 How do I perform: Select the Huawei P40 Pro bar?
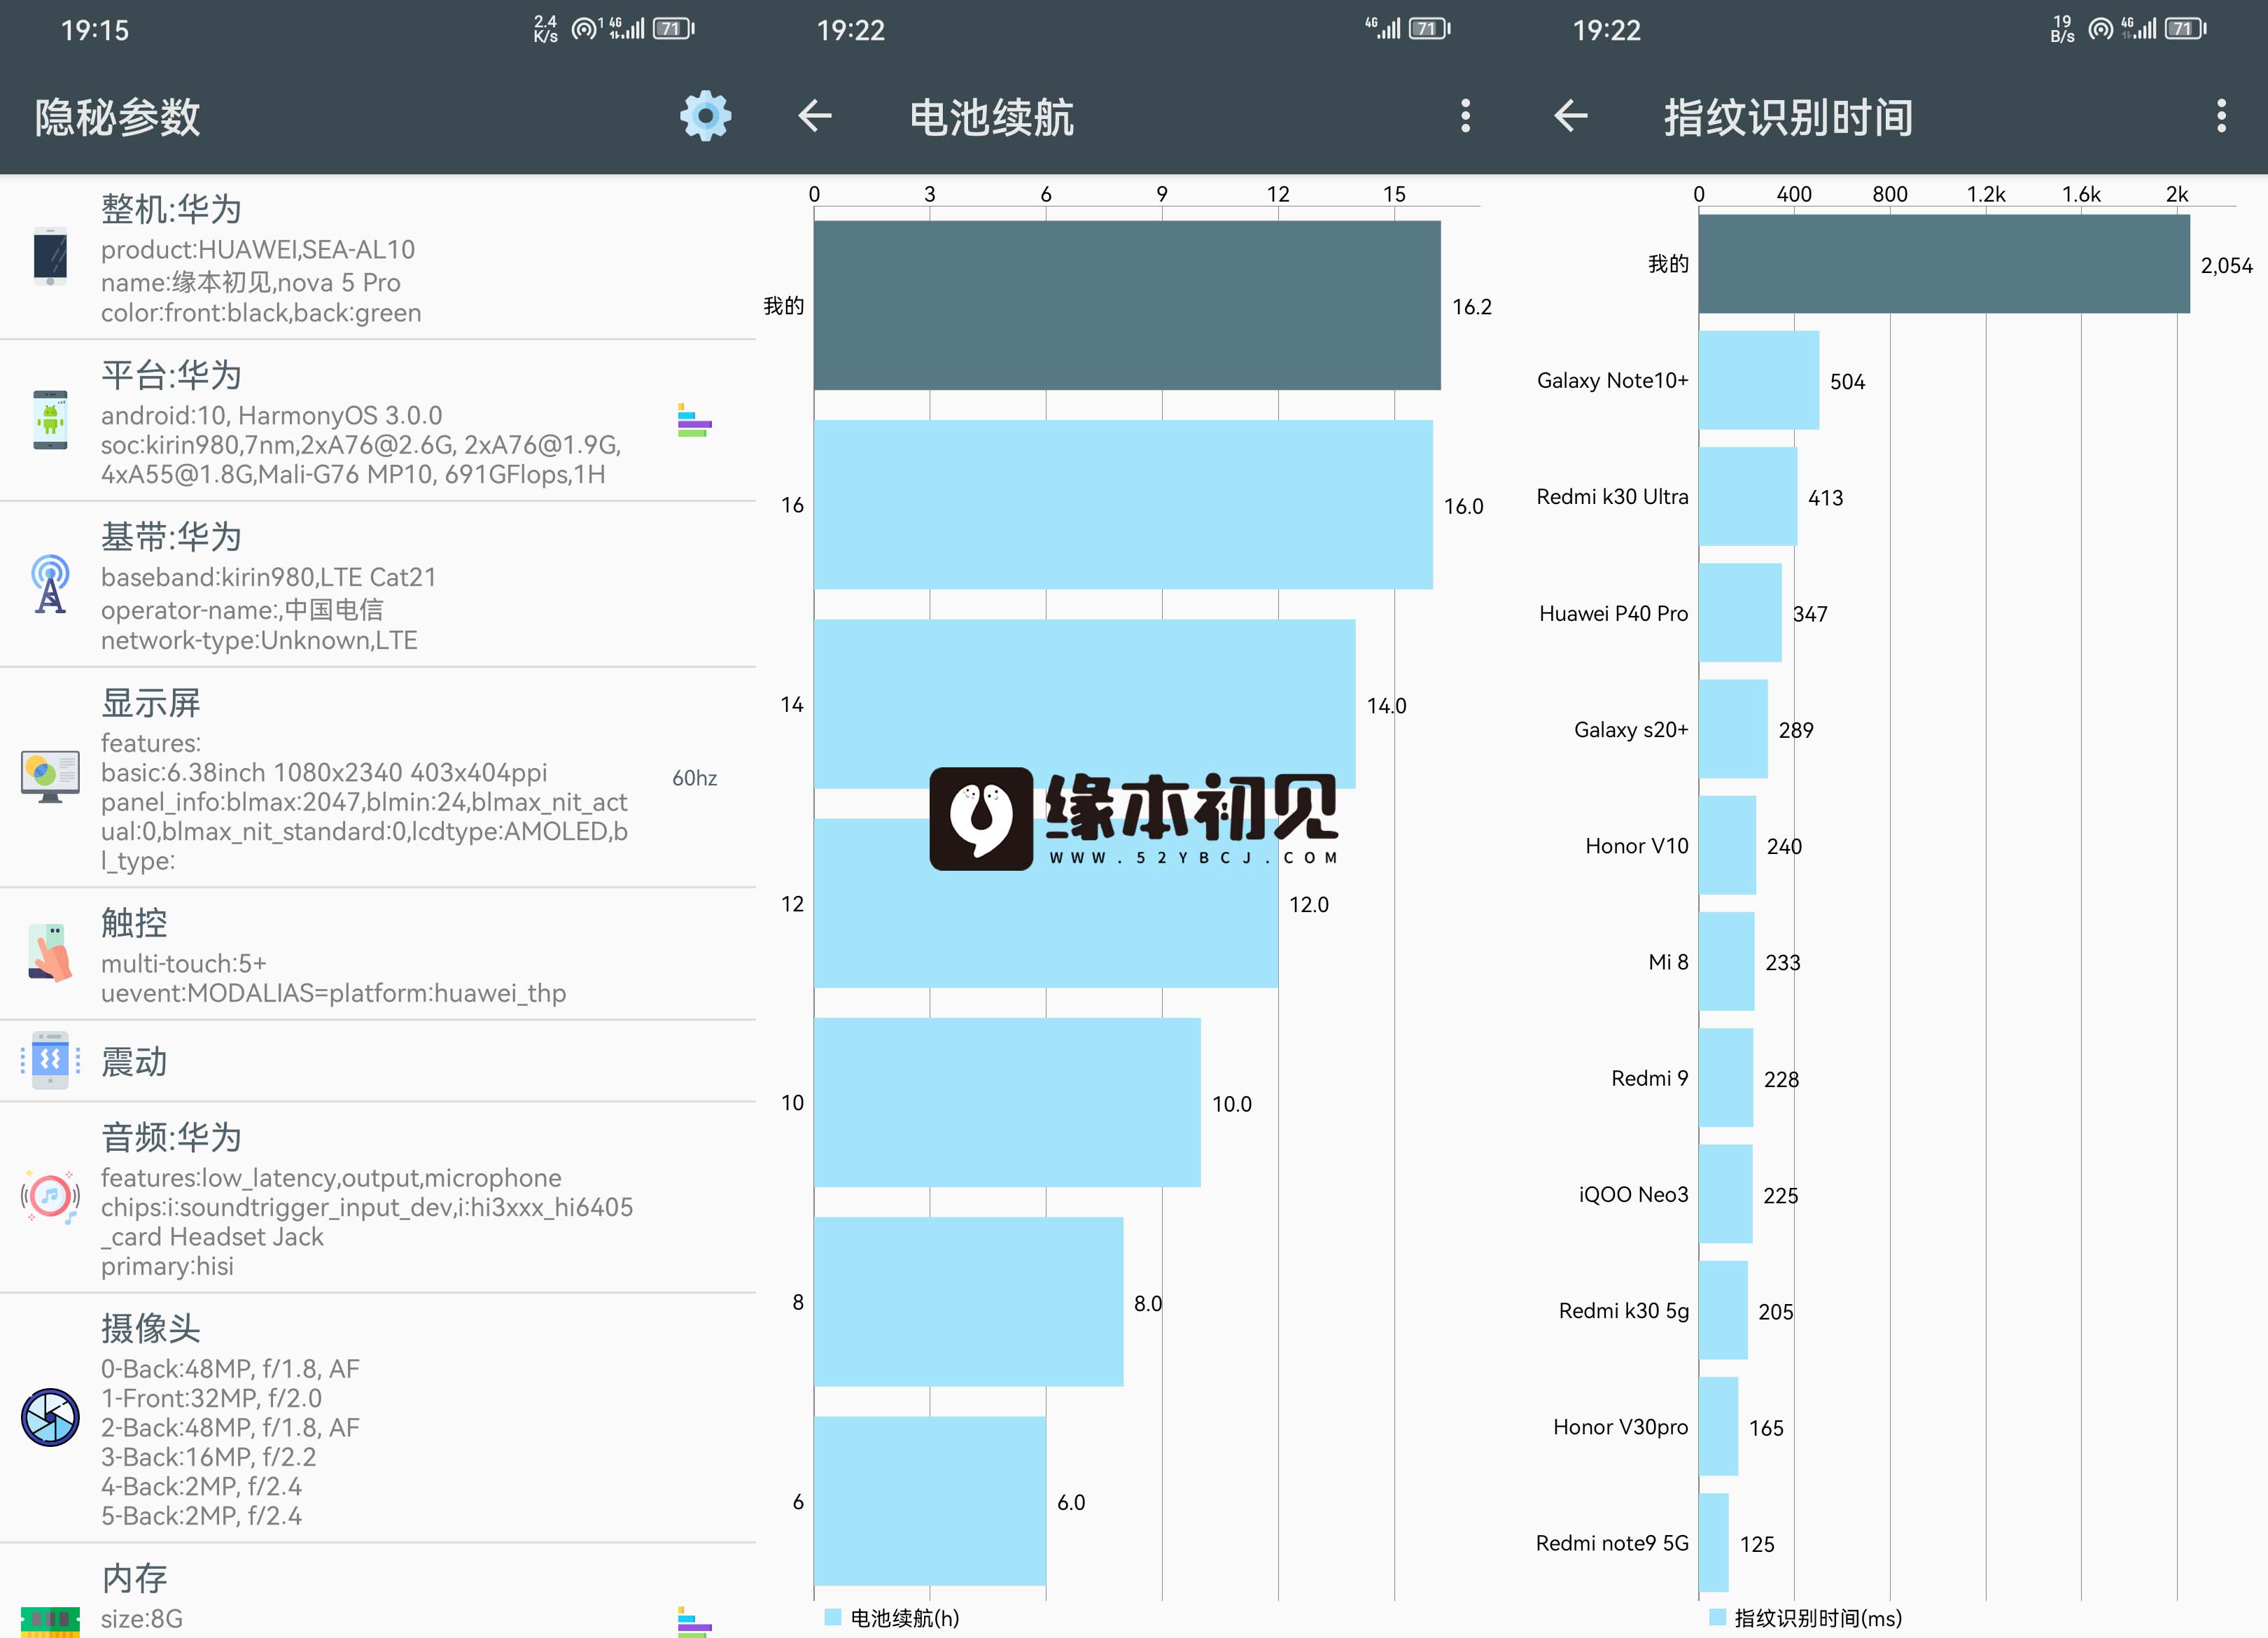(x=1740, y=612)
